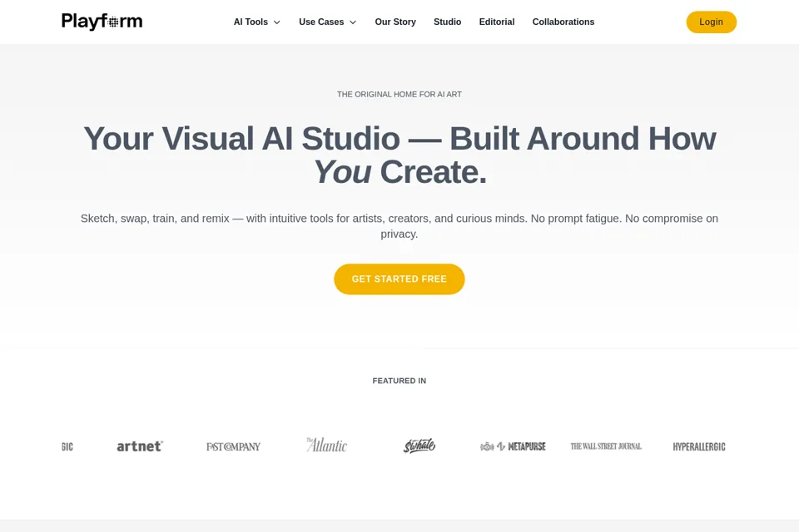
Task: Open the Collaborations page
Action: pyautogui.click(x=563, y=22)
